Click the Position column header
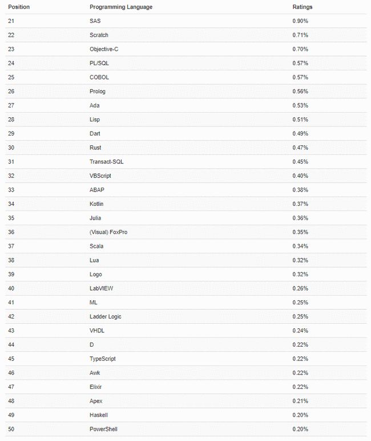Screen dimensions: 371x441 [19, 7]
